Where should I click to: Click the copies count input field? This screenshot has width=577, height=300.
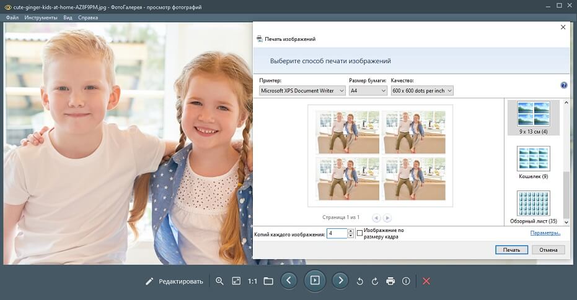[337, 233]
